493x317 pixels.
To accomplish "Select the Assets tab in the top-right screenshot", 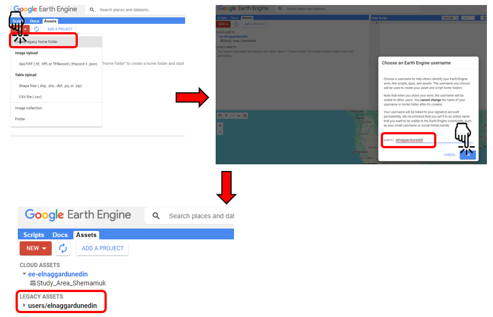I will coord(247,18).
